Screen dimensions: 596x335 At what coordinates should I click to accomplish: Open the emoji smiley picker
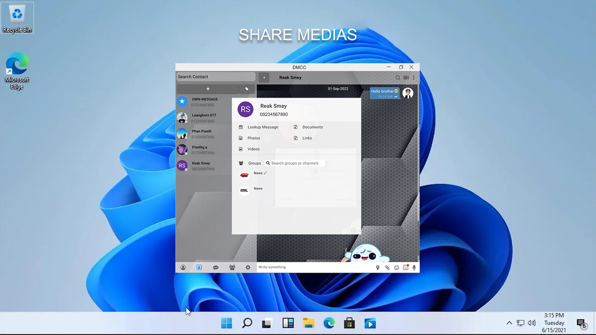click(x=397, y=268)
